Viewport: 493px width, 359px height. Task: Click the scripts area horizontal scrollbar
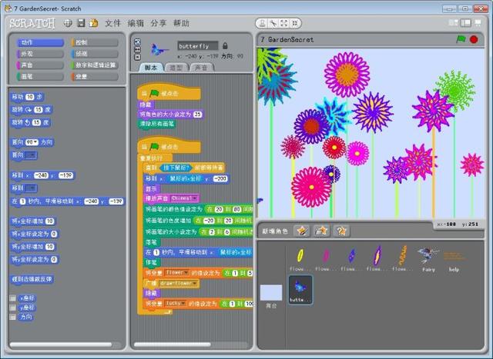click(x=173, y=344)
